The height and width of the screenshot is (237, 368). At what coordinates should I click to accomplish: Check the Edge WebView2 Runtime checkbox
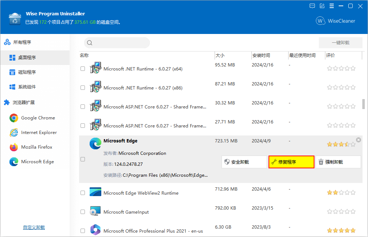83,193
